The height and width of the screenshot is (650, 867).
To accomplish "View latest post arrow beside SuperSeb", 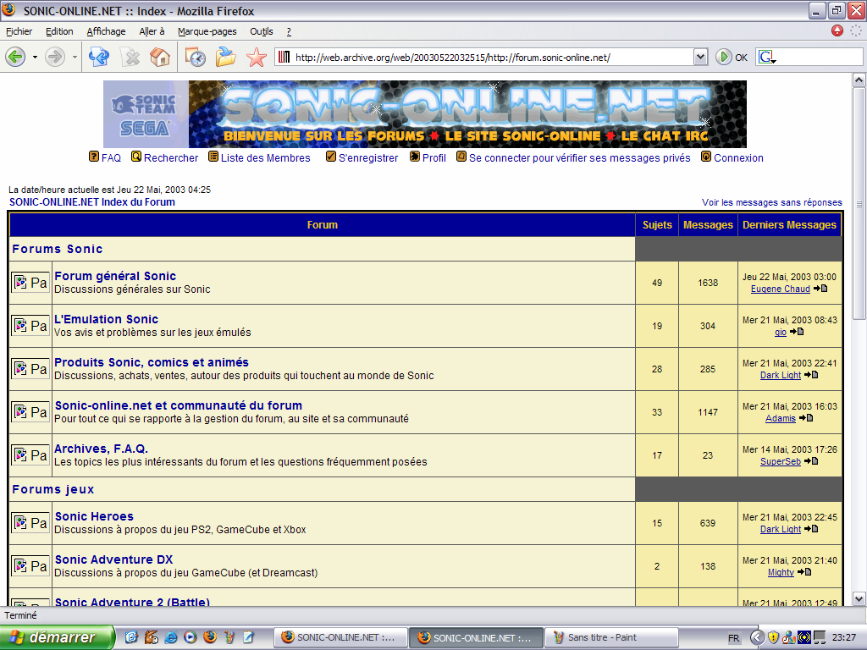I will tap(811, 461).
